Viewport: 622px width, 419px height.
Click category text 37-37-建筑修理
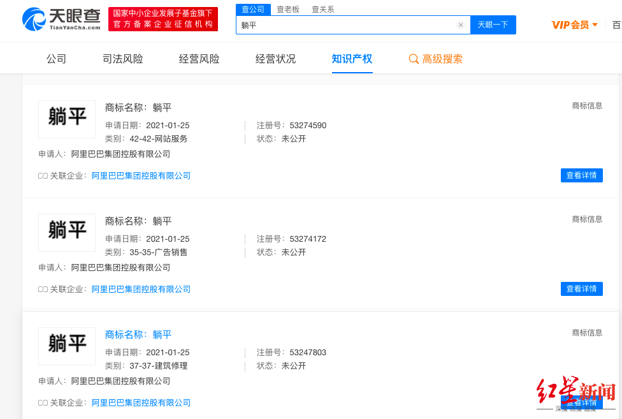tap(158, 366)
